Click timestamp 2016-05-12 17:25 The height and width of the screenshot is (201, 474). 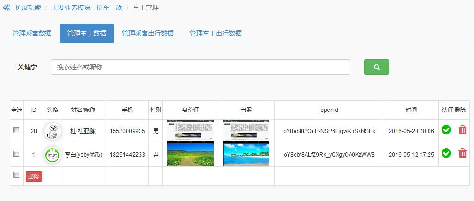pyautogui.click(x=411, y=155)
